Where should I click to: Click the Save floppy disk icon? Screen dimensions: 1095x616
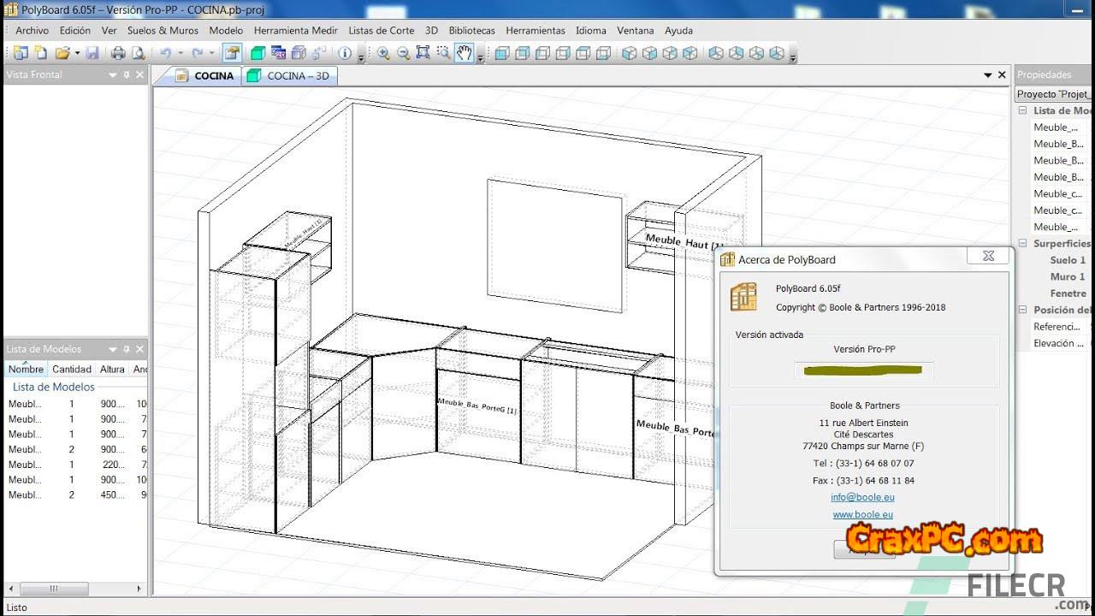pyautogui.click(x=92, y=53)
